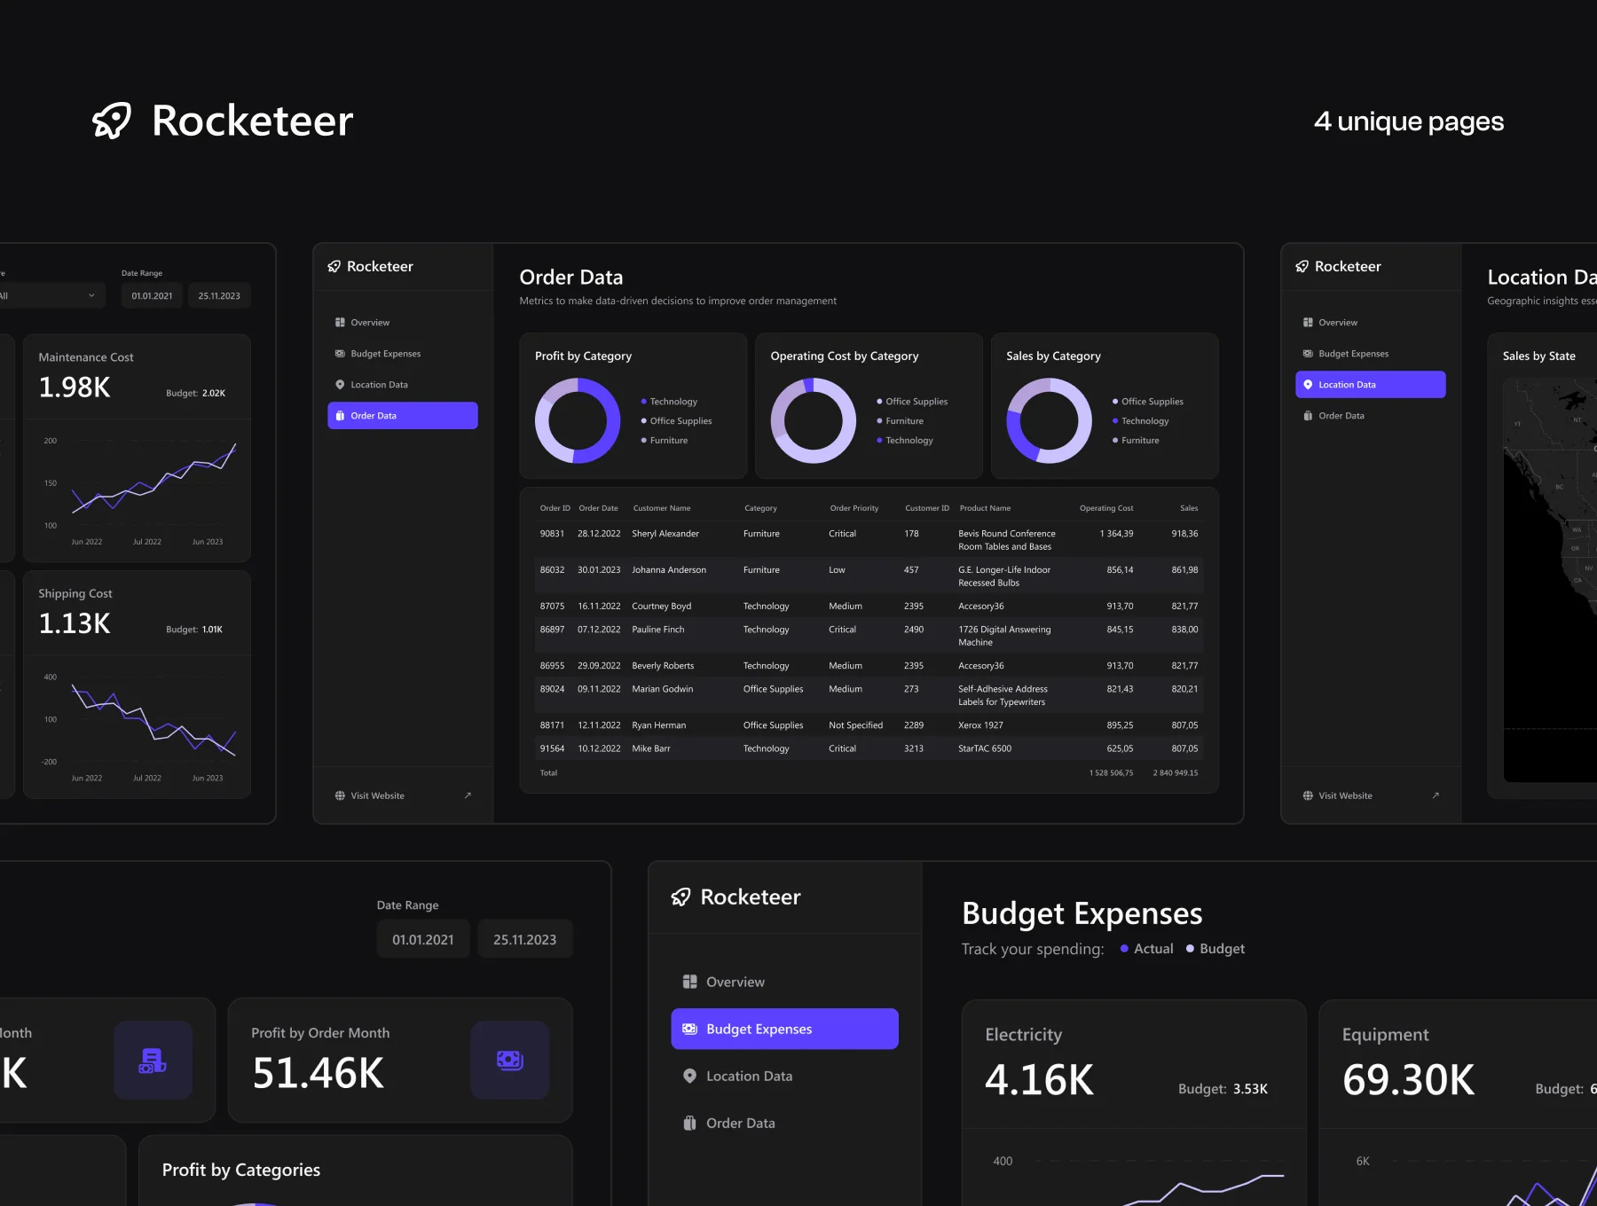Screen dimensions: 1597x1206
Task: Click Location Data pin icon in Order Data sidebar
Action: click(x=340, y=385)
